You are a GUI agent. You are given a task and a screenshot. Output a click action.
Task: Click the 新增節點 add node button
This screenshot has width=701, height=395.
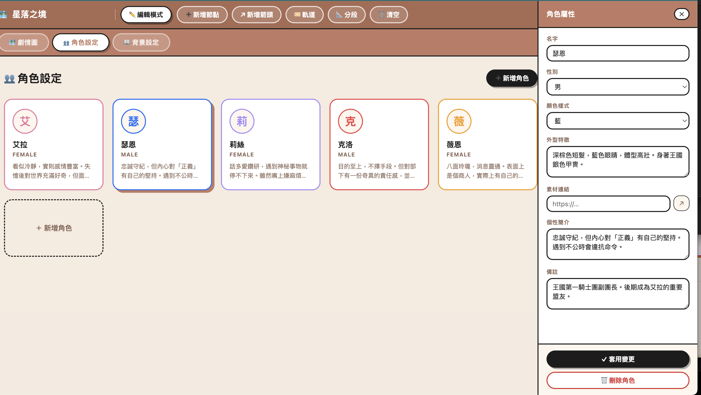tap(202, 15)
